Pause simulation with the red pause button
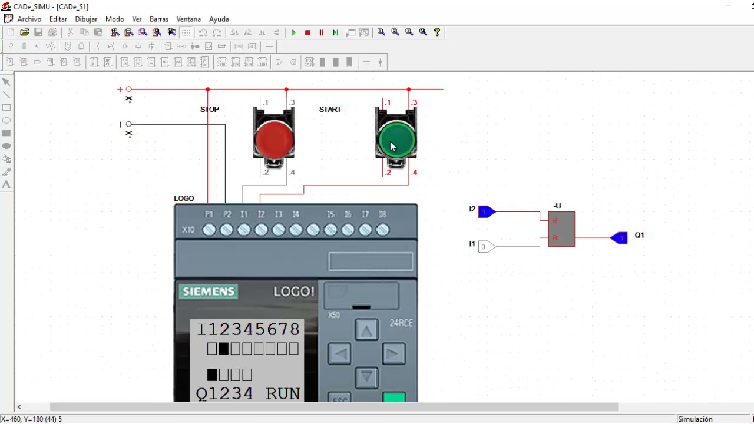This screenshot has height=424, width=754. click(322, 32)
